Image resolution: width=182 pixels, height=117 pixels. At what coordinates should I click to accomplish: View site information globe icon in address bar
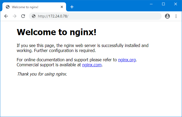(x=34, y=16)
